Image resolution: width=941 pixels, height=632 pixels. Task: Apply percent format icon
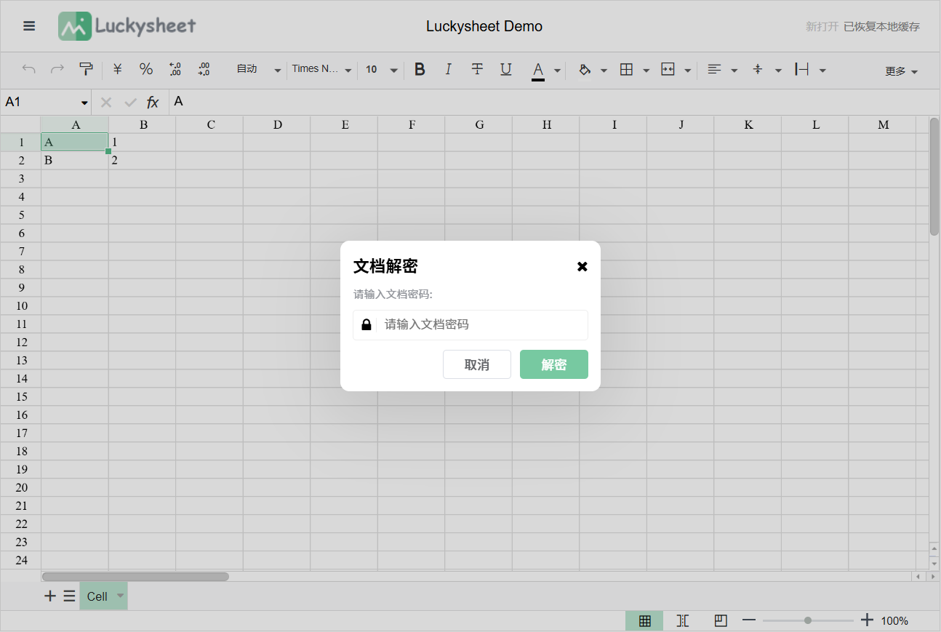[x=146, y=69]
